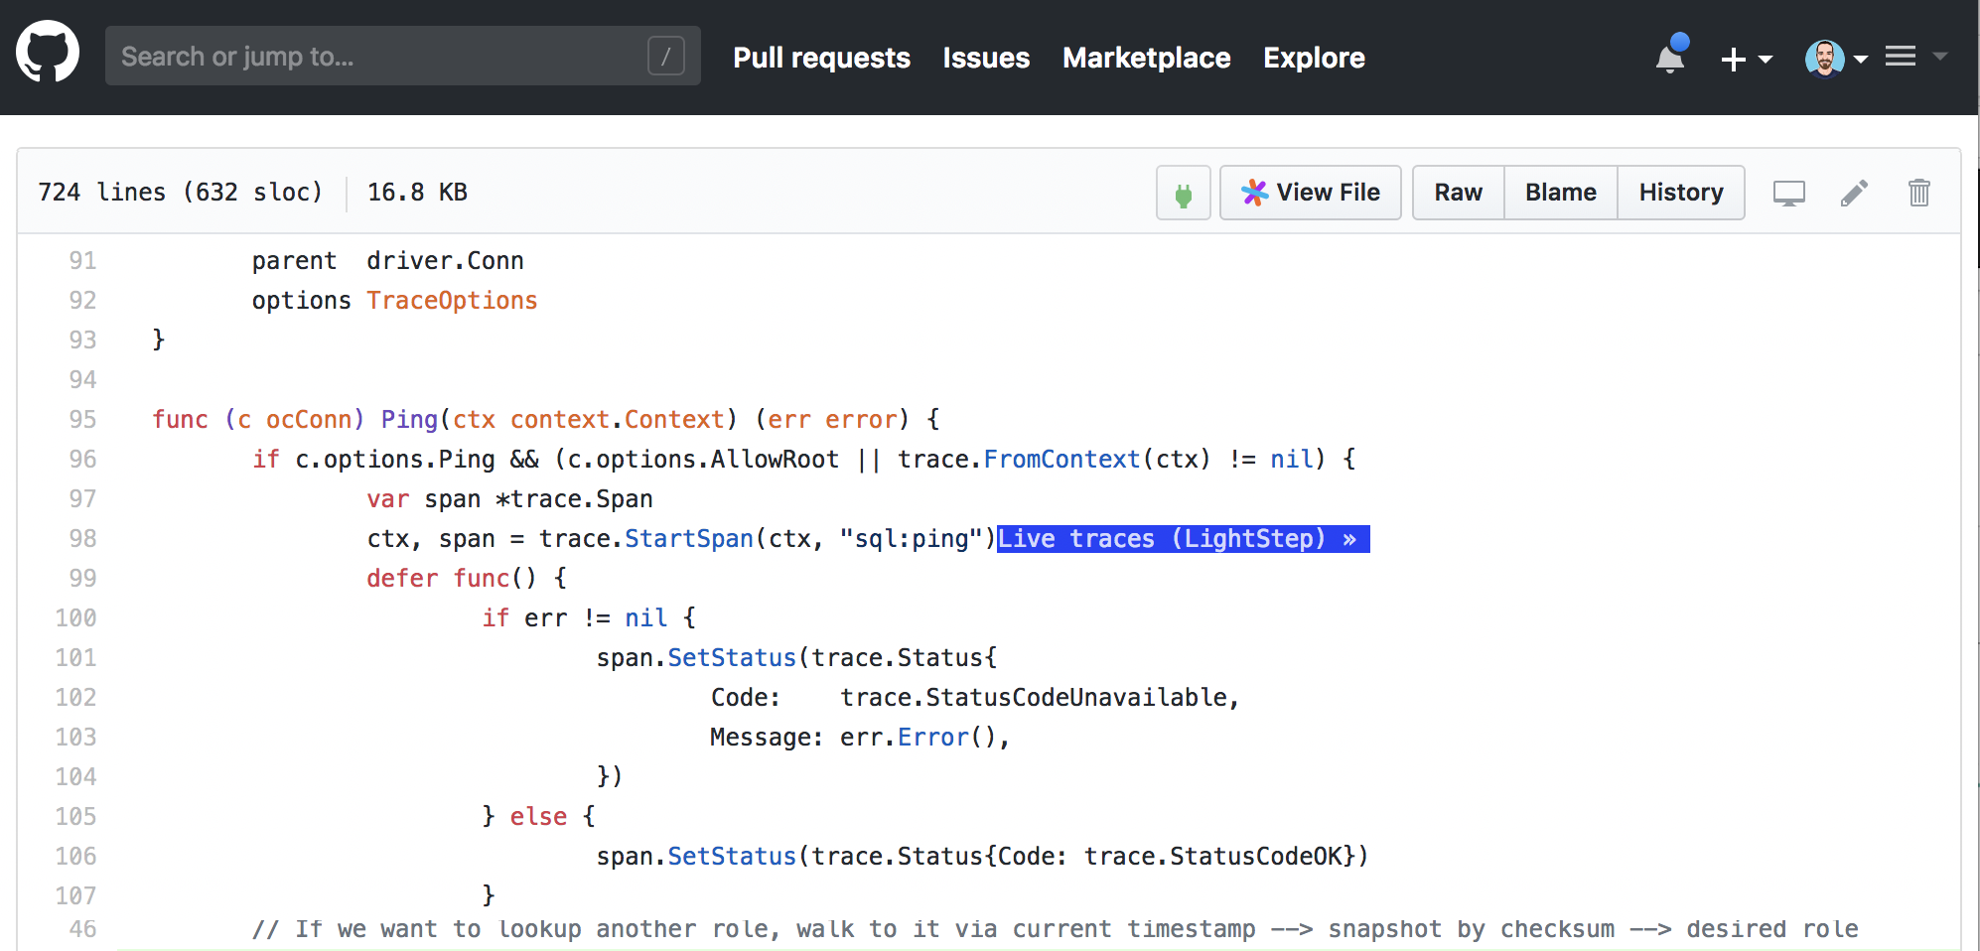Click the comment about lookup another role
This screenshot has height=951, width=1980.
pos(1055,929)
